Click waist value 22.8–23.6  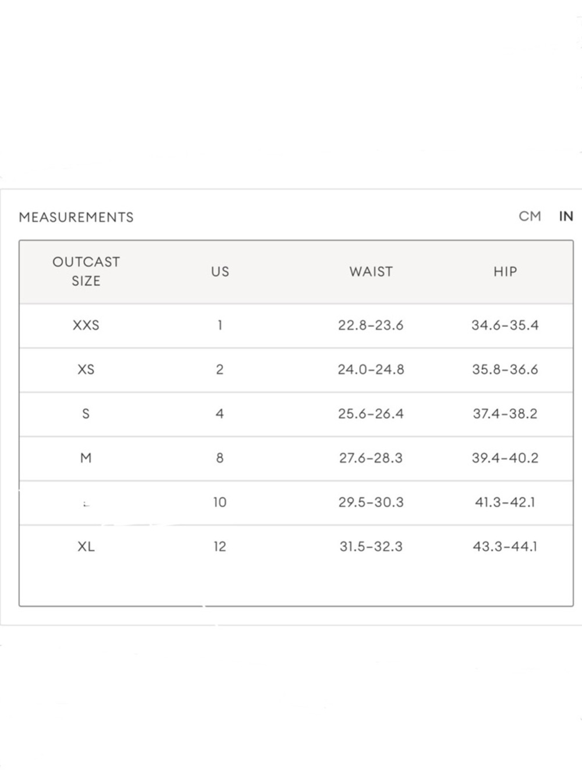[371, 325]
